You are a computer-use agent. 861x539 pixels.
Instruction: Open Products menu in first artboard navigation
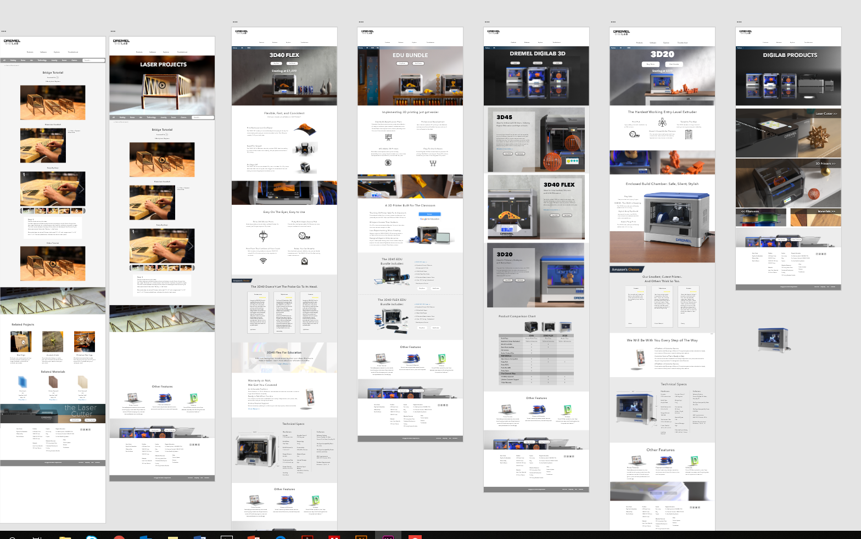click(x=30, y=52)
